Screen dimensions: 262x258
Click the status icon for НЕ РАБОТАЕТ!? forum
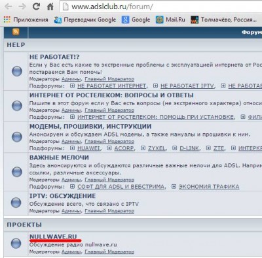tap(17, 71)
